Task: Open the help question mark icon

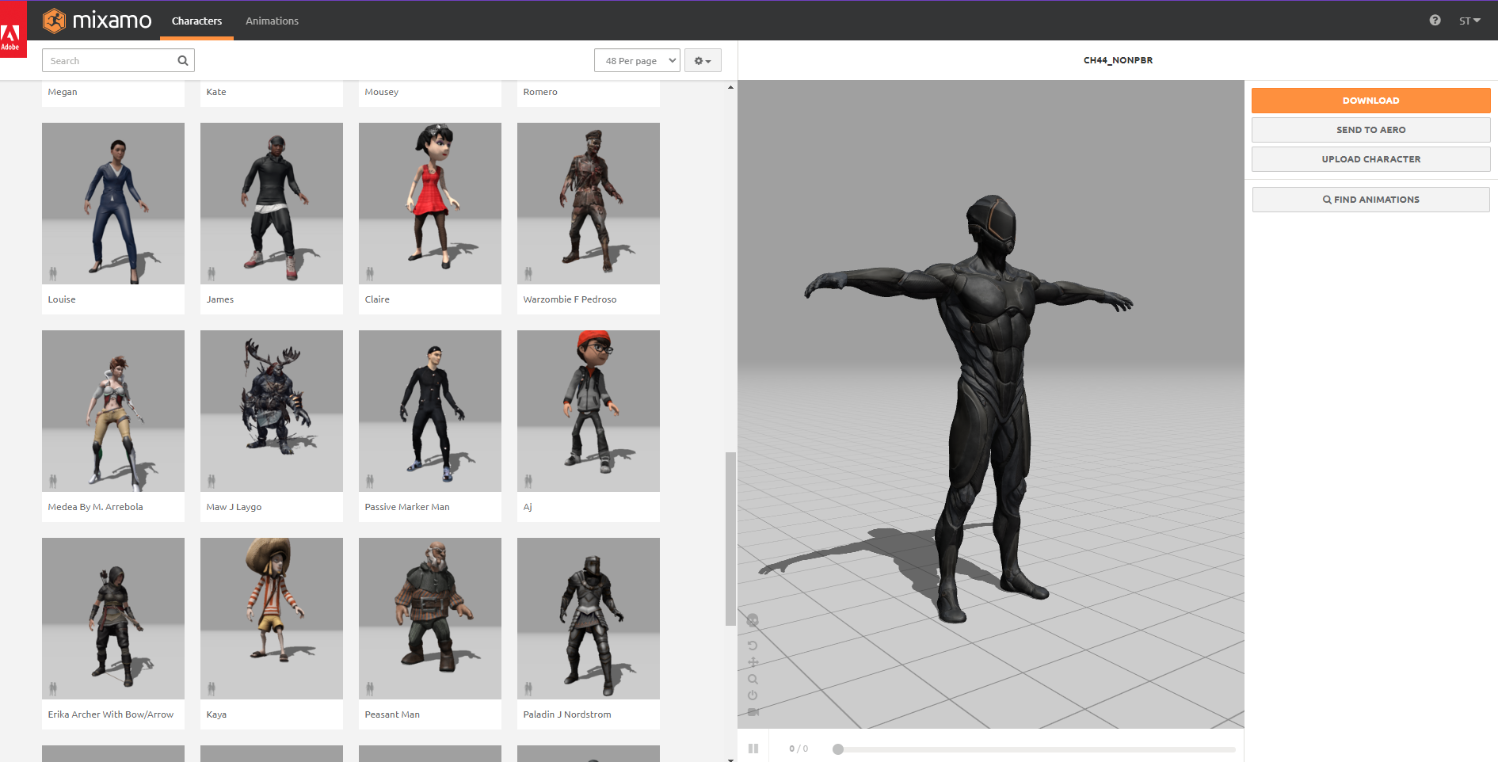Action: point(1435,21)
